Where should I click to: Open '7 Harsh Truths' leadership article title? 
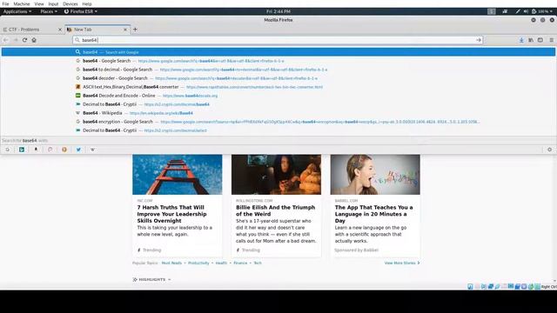coord(171,214)
